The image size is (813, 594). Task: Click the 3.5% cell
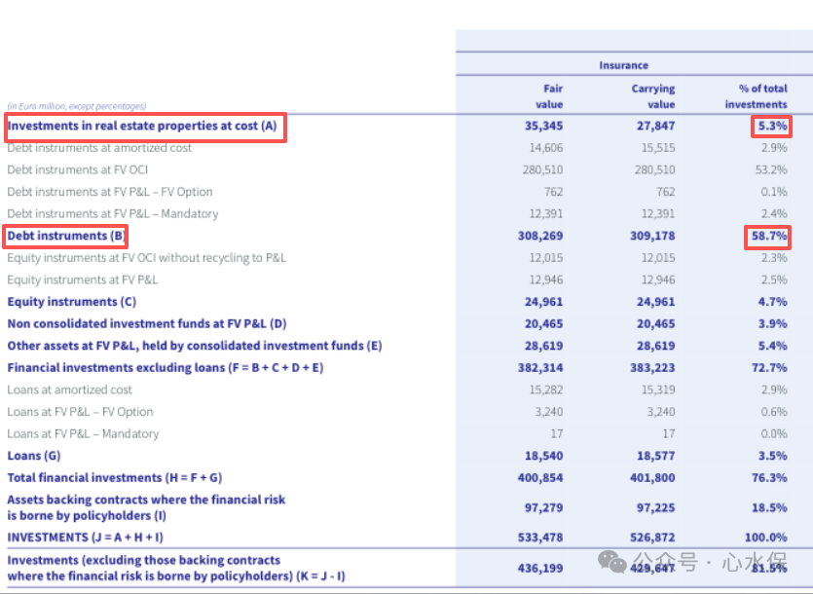pyautogui.click(x=772, y=456)
